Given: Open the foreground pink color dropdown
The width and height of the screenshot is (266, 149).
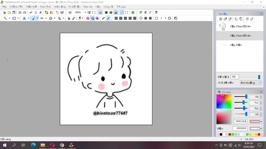Looking at the screenshot, I should coord(261,122).
